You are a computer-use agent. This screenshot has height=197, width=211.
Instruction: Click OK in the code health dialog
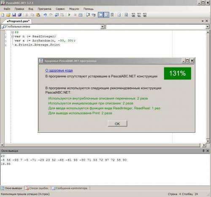117,124
